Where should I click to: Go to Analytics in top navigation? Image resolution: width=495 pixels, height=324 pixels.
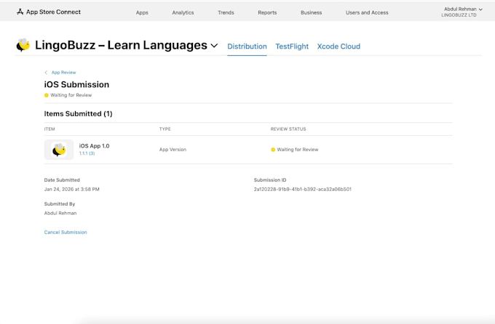[183, 12]
